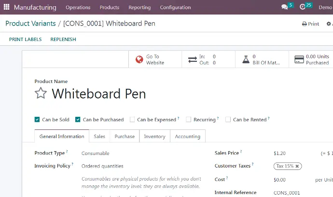This screenshot has height=197, width=333.
Task: Open the Reporting dropdown menu
Action: (139, 7)
